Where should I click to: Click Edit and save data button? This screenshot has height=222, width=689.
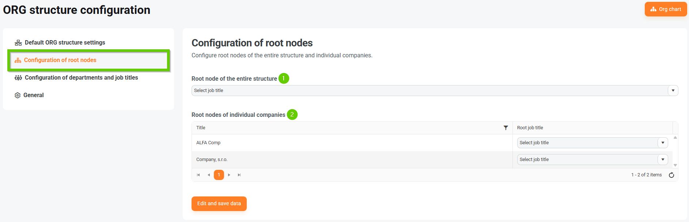point(219,204)
